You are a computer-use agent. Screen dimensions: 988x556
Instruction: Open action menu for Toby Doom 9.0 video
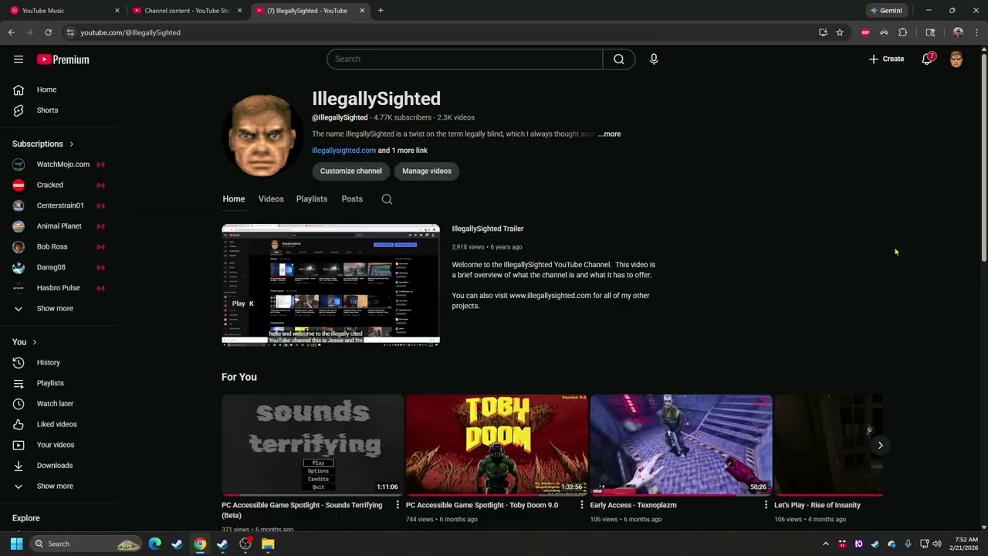click(x=582, y=505)
